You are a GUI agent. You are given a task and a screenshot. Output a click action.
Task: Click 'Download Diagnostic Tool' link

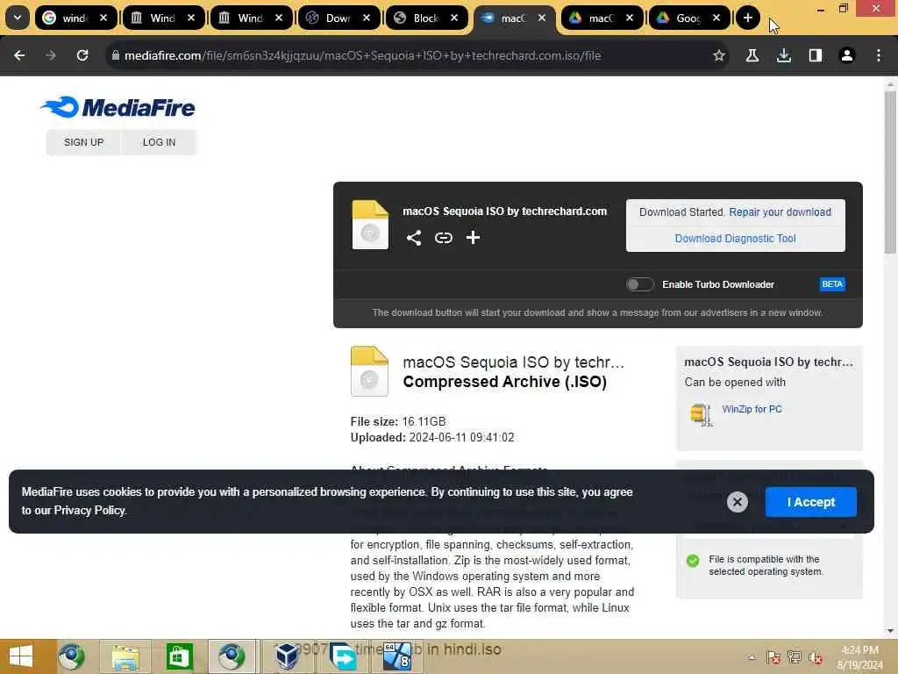coord(736,239)
